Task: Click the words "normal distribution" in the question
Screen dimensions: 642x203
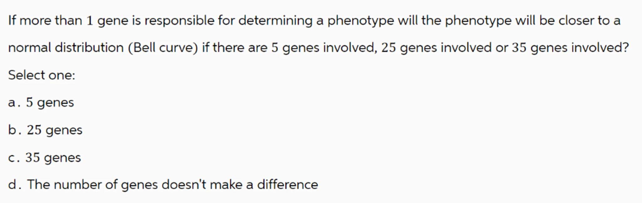Action: [x=66, y=48]
